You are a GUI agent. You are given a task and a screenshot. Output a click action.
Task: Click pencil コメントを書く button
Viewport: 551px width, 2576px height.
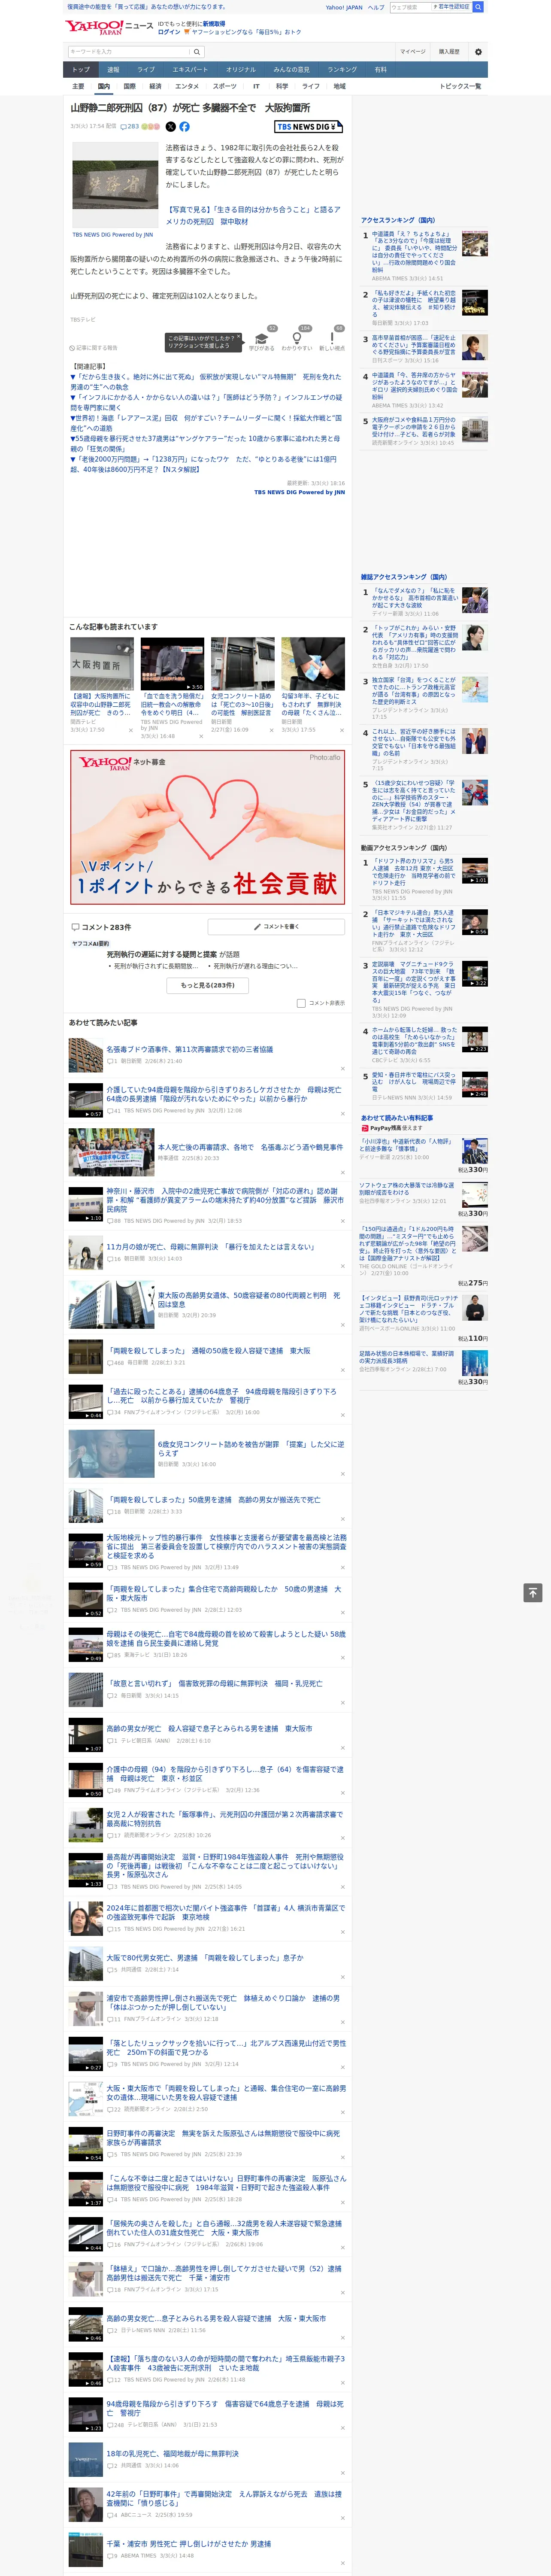(x=276, y=927)
